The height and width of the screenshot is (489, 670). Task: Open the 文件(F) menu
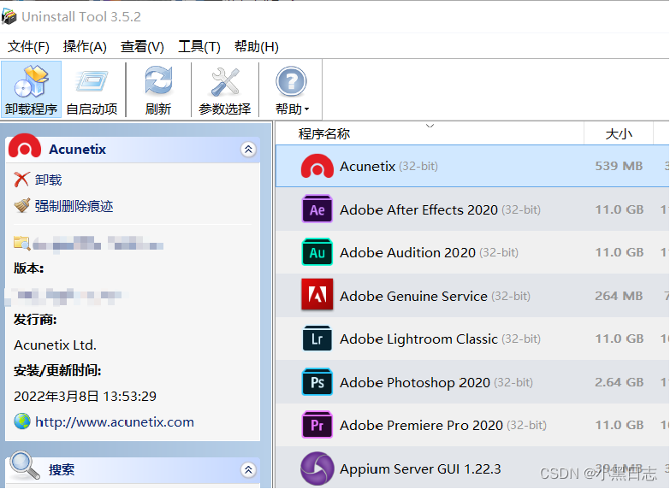point(28,46)
